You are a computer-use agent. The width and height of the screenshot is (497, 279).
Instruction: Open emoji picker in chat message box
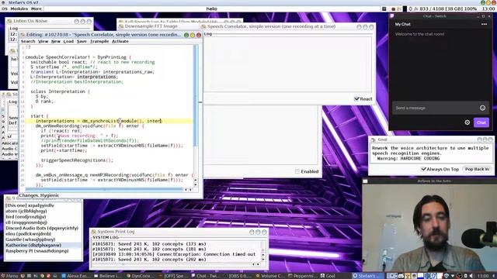click(482, 108)
